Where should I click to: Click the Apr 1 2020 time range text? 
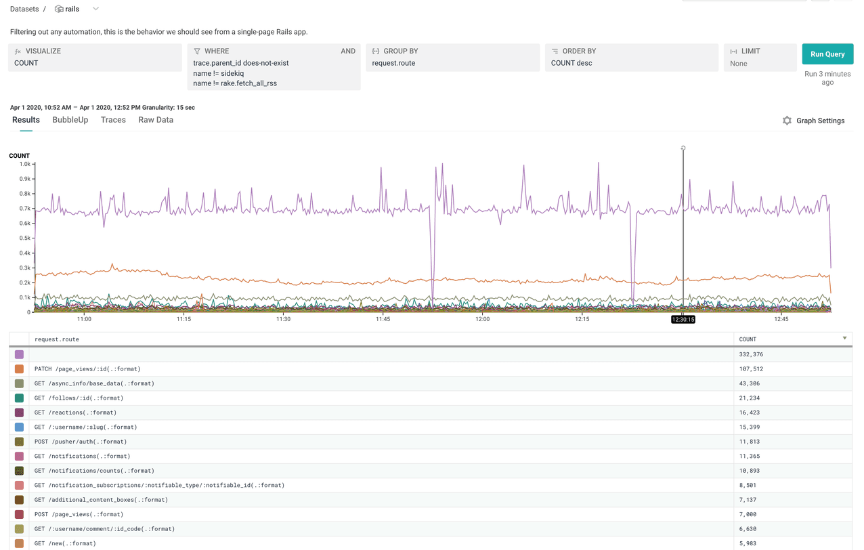click(68, 107)
